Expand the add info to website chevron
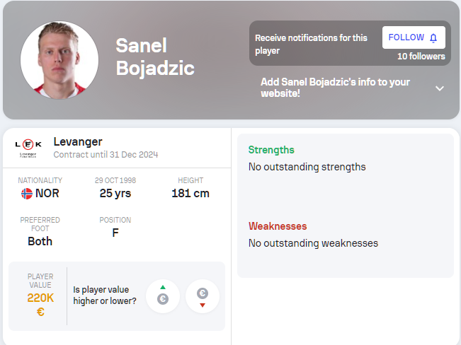461x345 pixels. (439, 88)
